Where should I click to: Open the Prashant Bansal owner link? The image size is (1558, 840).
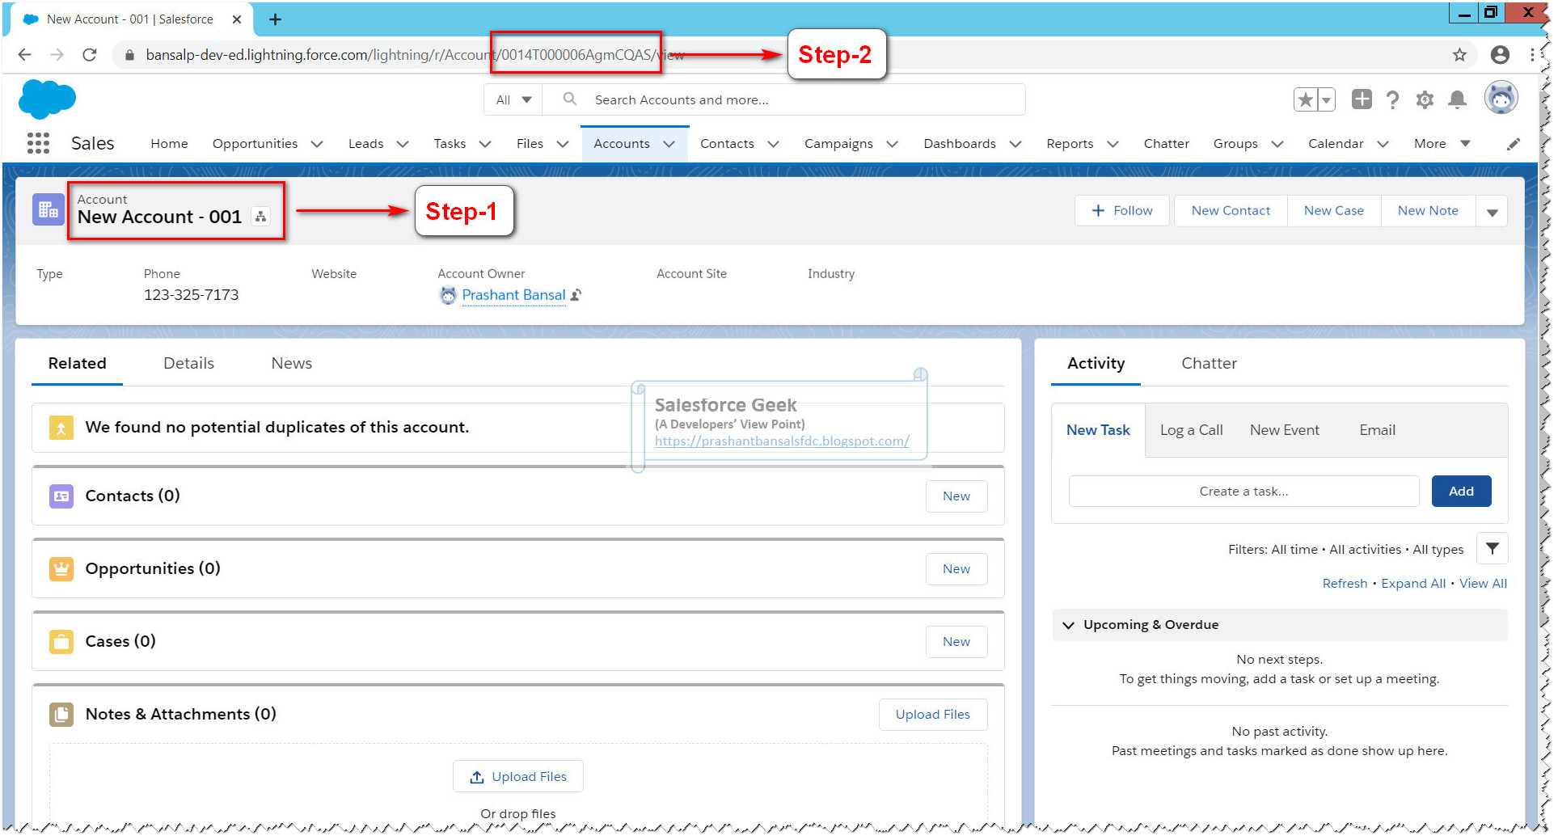(513, 295)
